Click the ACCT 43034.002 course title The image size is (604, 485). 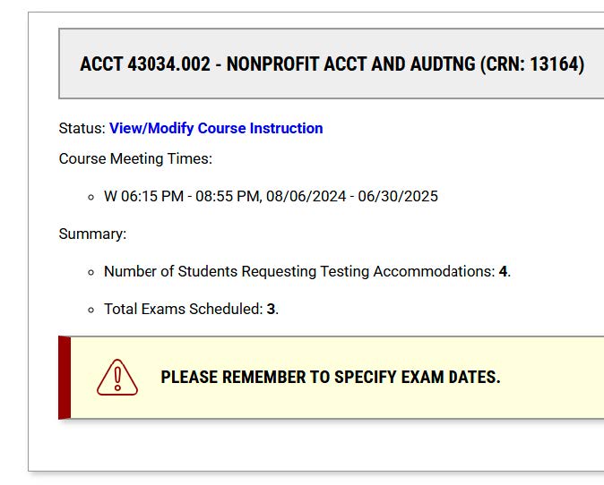point(145,64)
